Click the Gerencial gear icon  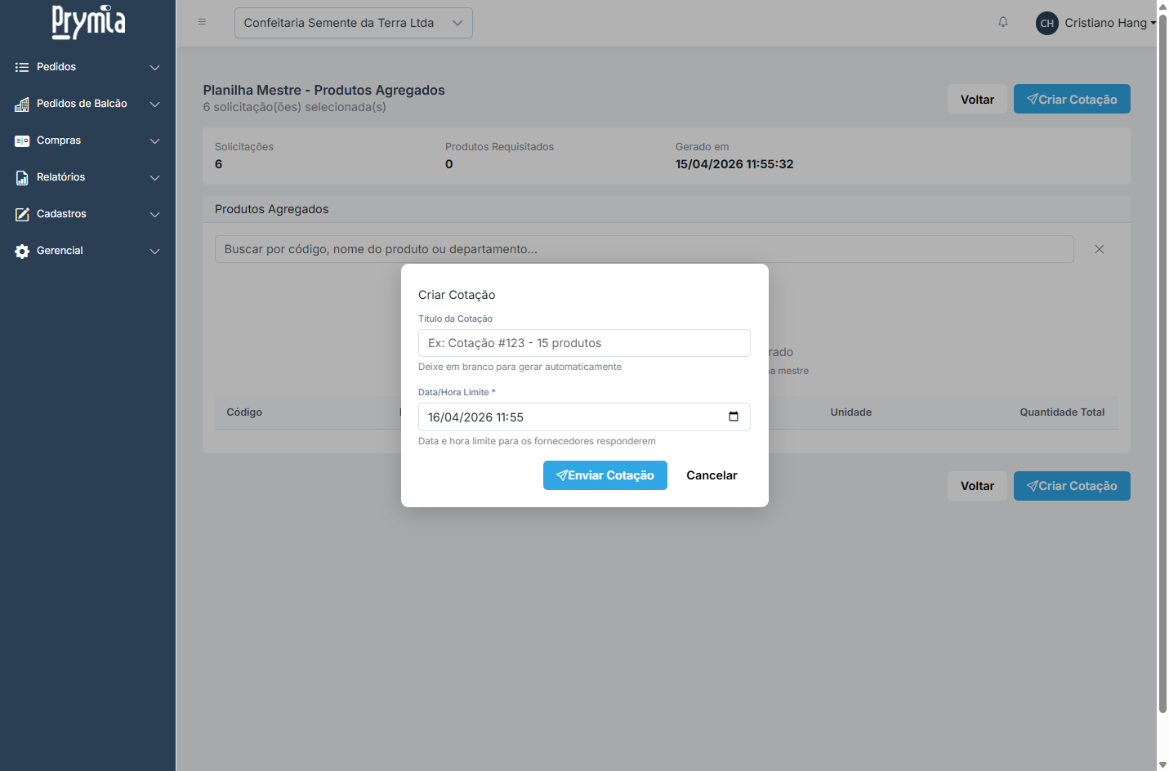[22, 252]
